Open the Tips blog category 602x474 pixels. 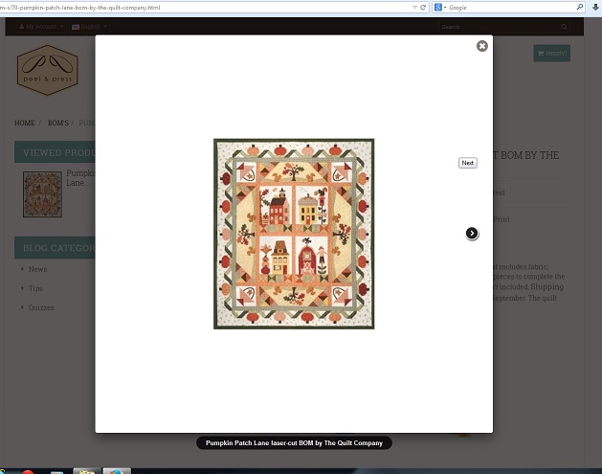tap(35, 288)
